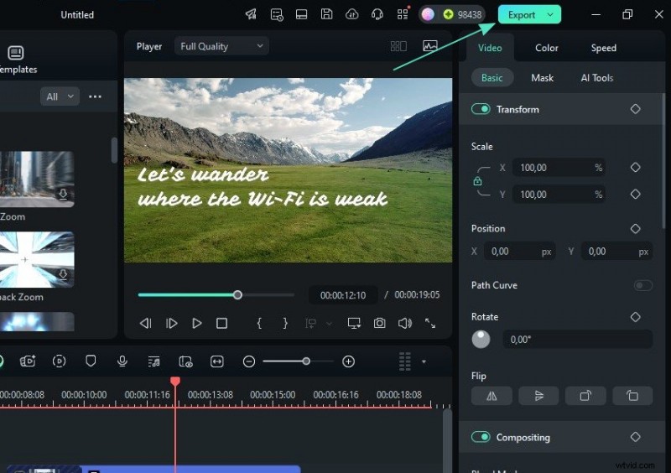This screenshot has height=473, width=671.
Task: Add keyframe for Transform section
Action: [635, 109]
